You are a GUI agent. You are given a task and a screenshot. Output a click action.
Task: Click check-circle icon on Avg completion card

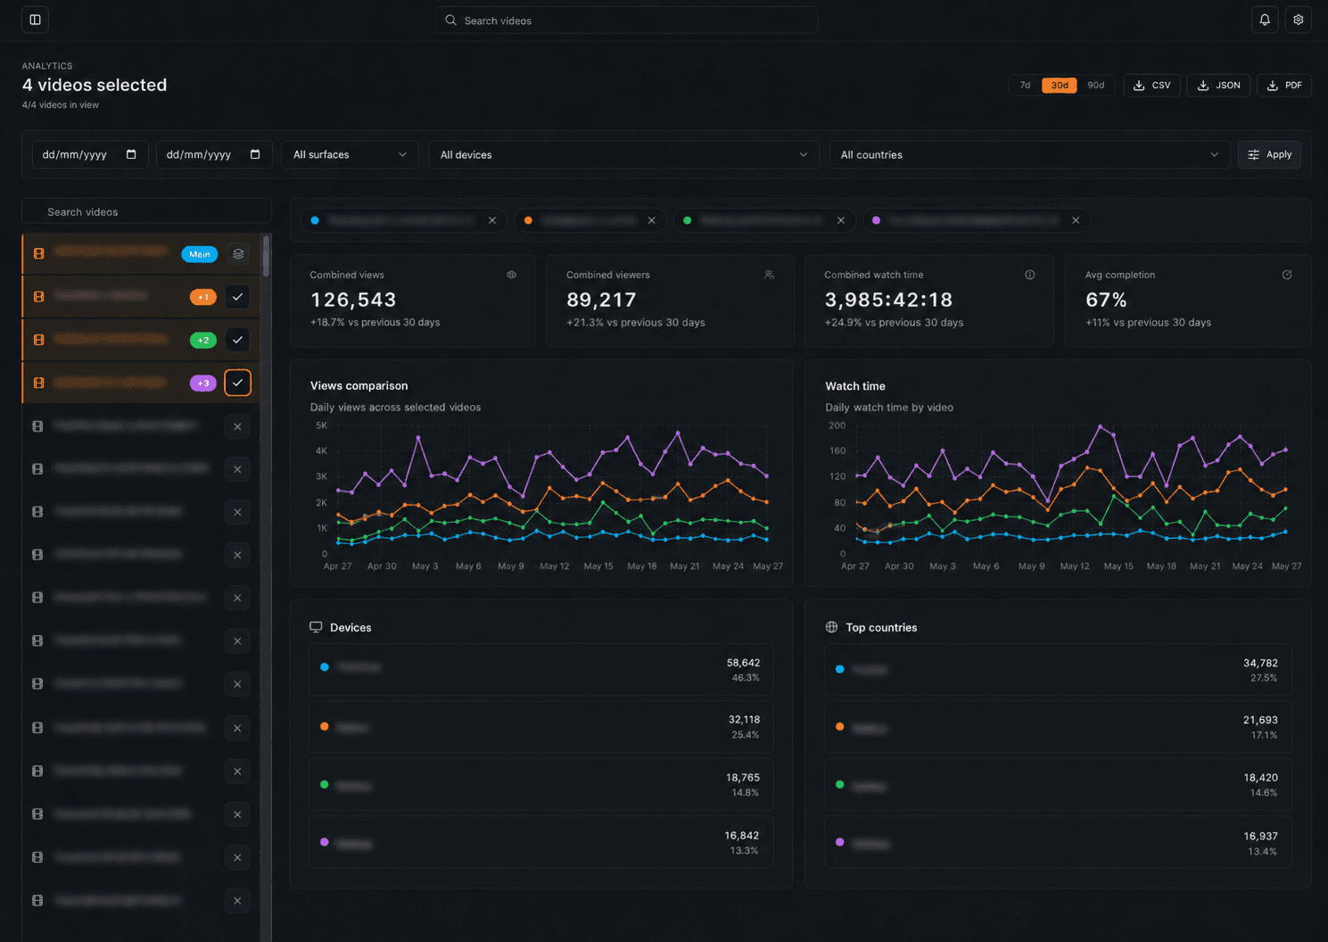pyautogui.click(x=1287, y=275)
